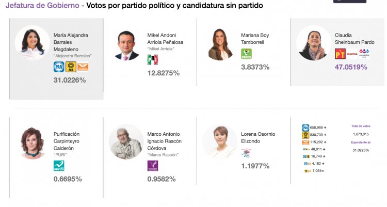Viewport: 387px width, 207px height.
Task: Select Mikel Andoni Arriola Peñalosa's photo
Action: pos(126,44)
